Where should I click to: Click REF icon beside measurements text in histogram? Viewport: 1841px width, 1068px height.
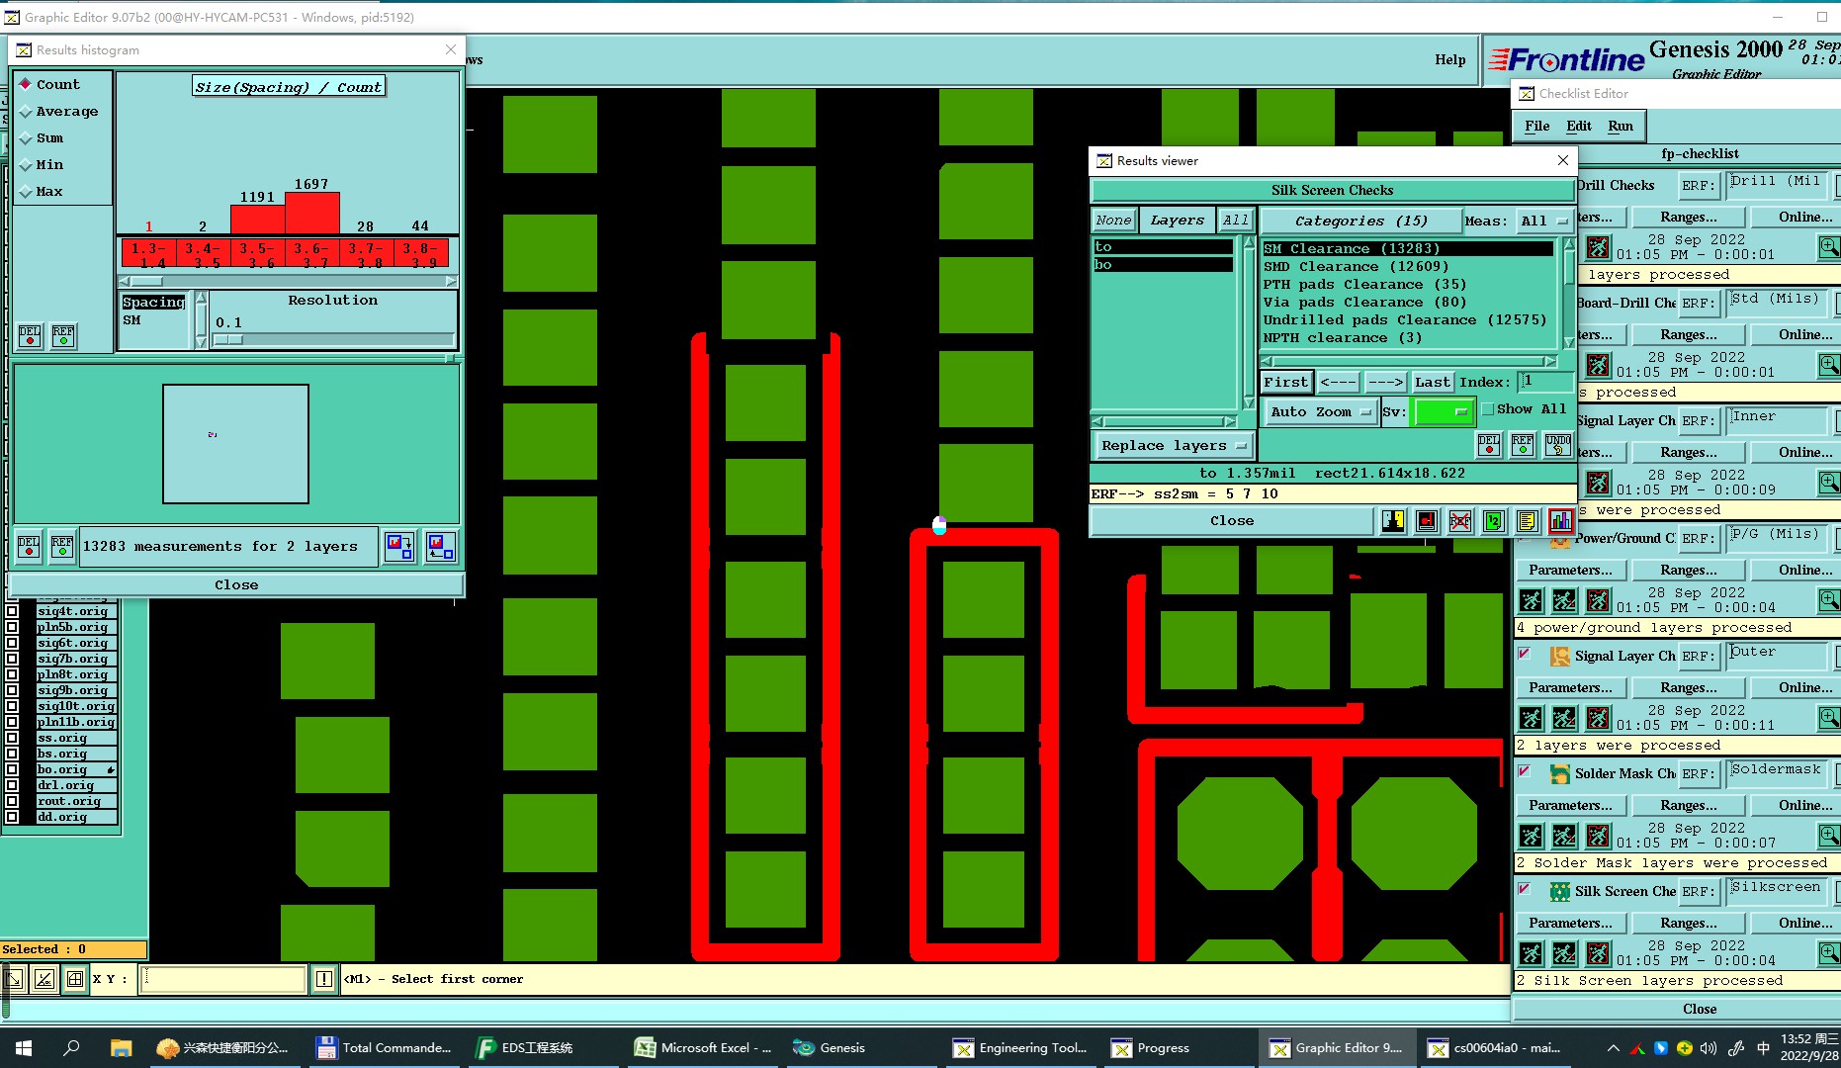(62, 546)
